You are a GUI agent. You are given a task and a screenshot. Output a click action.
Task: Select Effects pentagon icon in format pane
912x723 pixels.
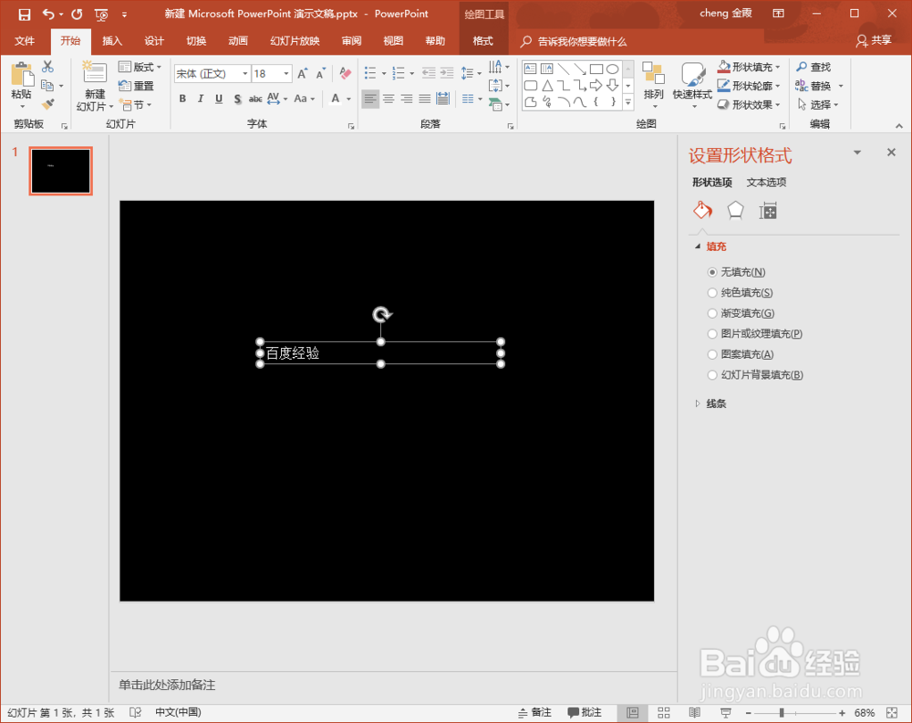click(735, 210)
